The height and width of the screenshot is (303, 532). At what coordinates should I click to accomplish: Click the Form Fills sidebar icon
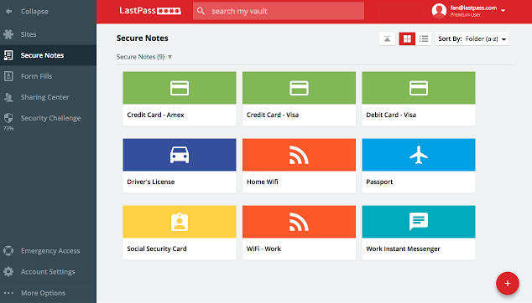tap(8, 76)
